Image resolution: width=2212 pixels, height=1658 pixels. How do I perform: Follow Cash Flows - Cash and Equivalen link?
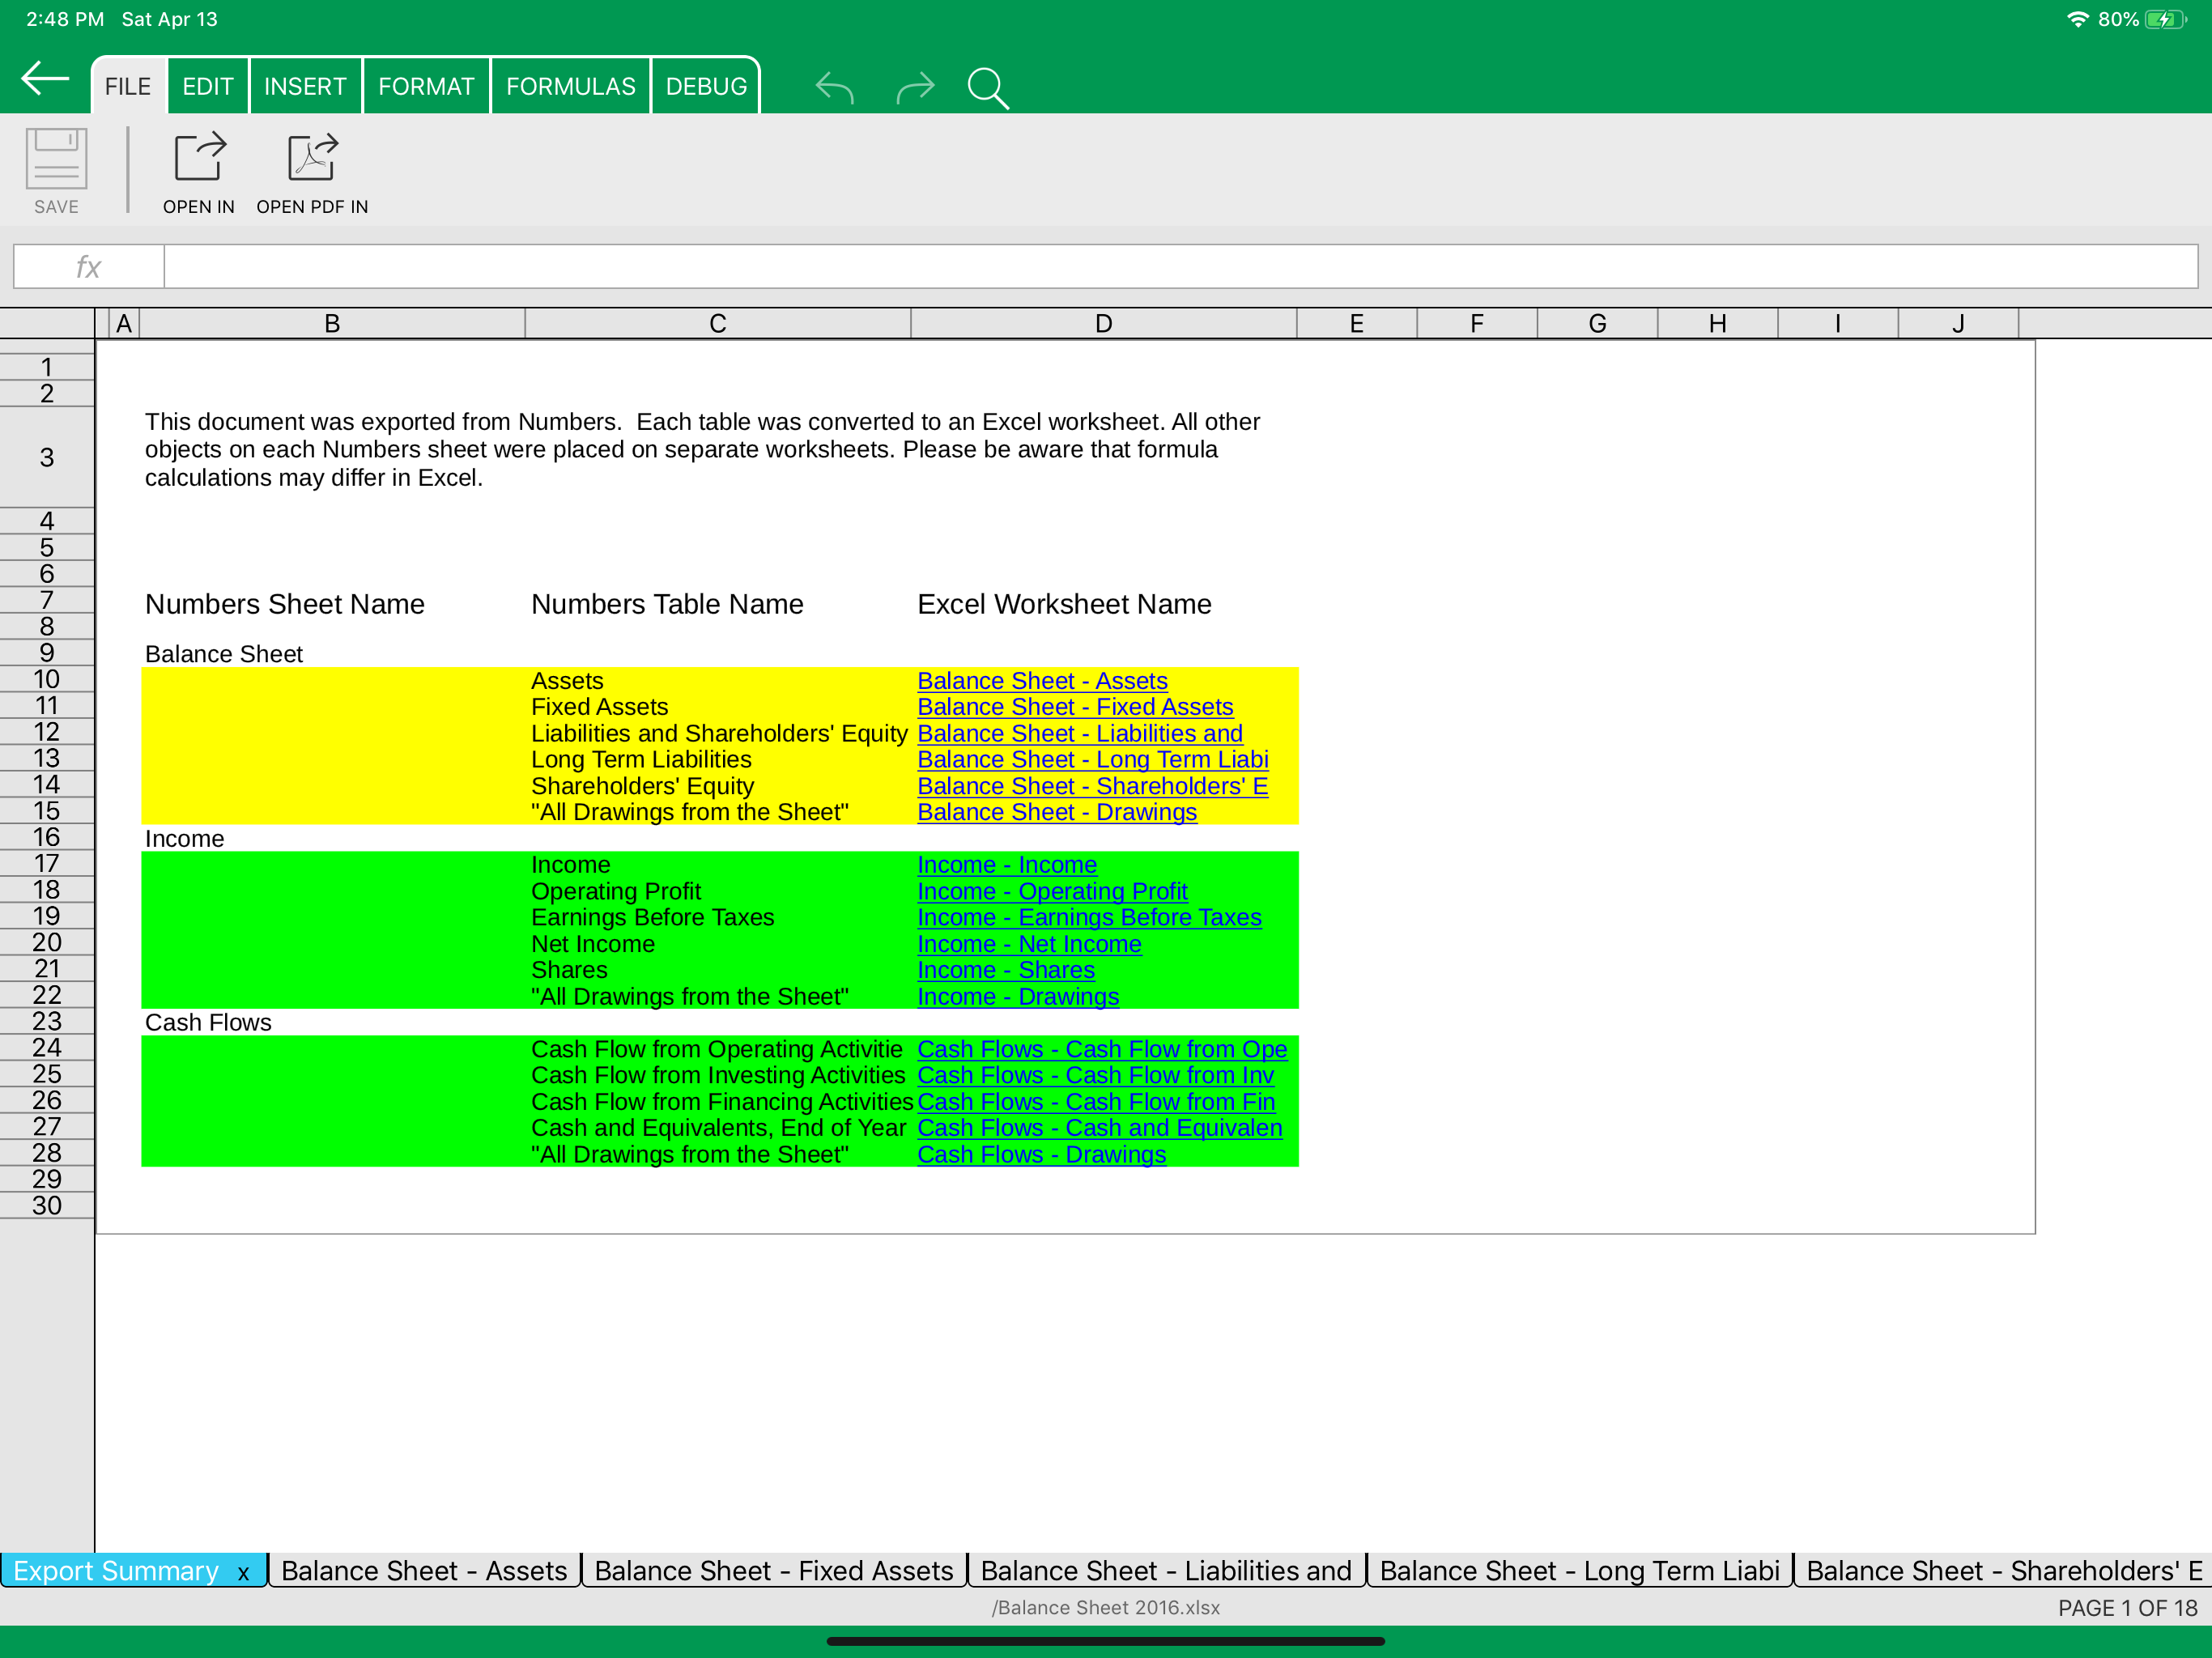click(1100, 1128)
